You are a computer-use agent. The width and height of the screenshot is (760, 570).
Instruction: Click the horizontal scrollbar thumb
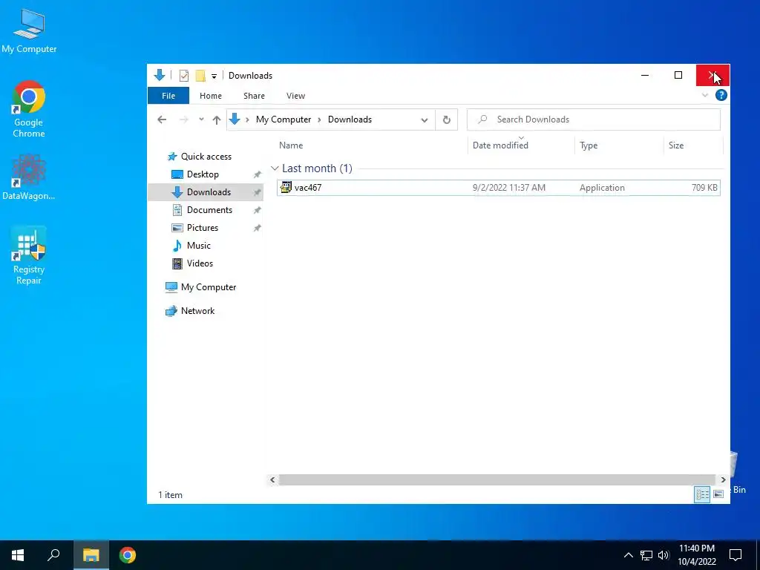point(497,480)
